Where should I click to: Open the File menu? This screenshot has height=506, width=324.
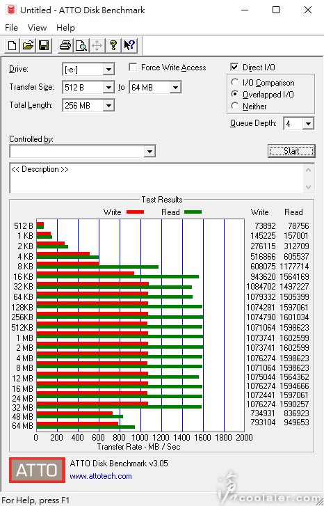click(x=12, y=28)
